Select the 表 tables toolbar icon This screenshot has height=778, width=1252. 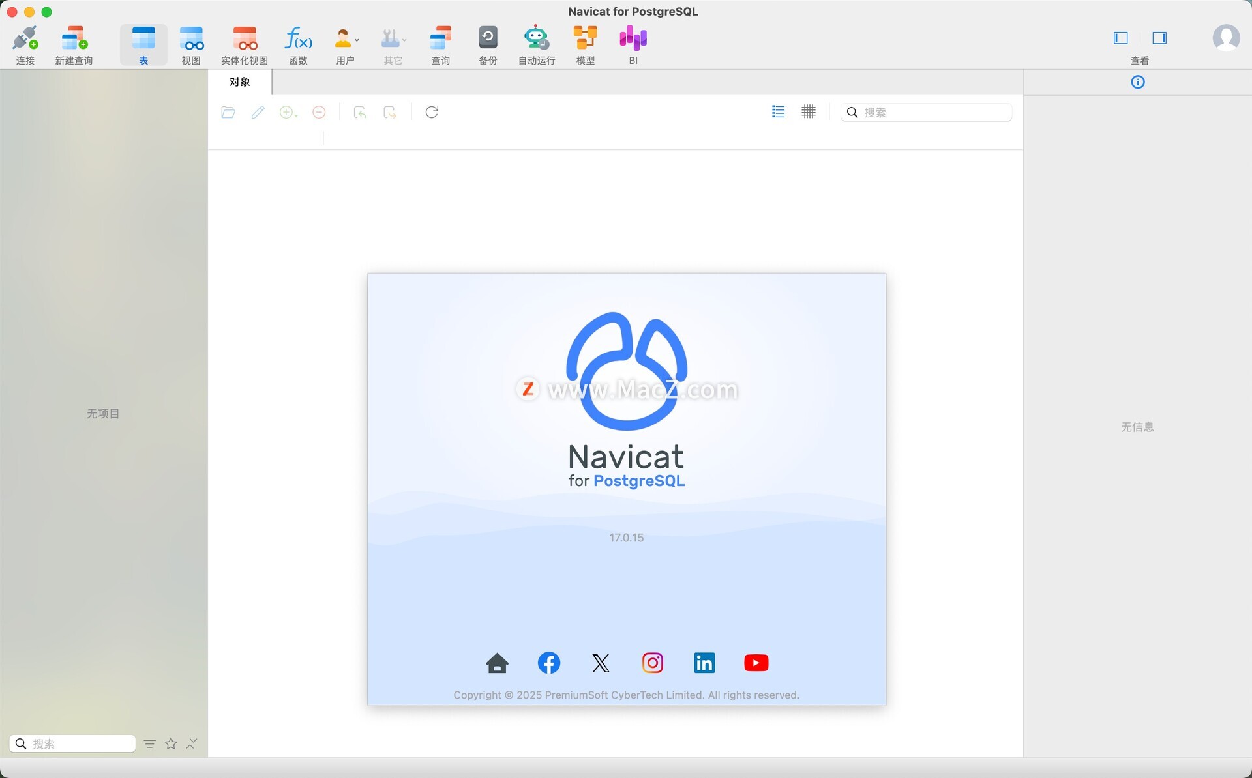coord(143,45)
